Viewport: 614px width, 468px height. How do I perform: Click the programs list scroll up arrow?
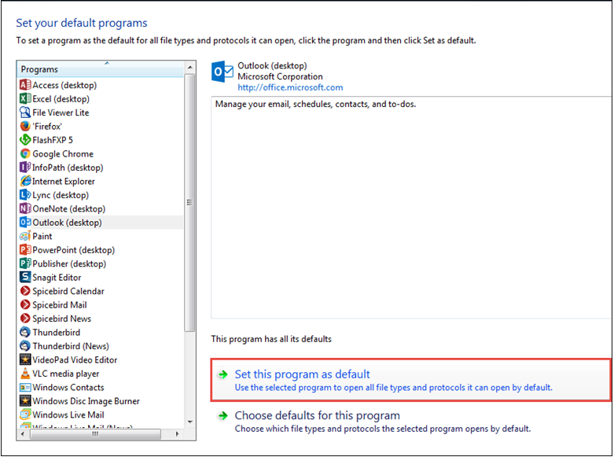tap(190, 68)
